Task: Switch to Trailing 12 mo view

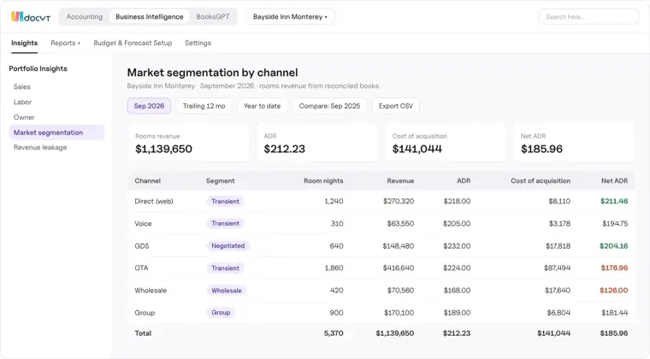Action: pos(204,106)
